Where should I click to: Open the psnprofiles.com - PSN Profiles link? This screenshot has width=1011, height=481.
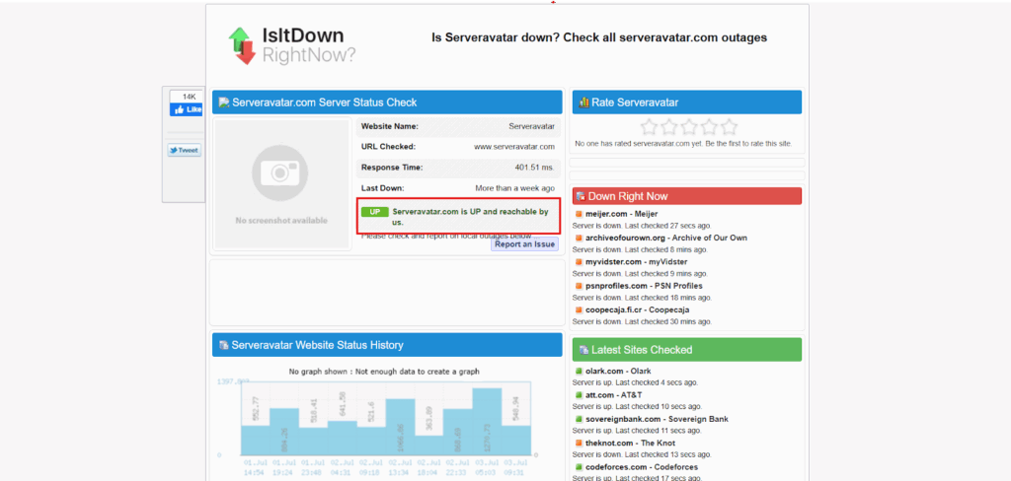(x=644, y=285)
